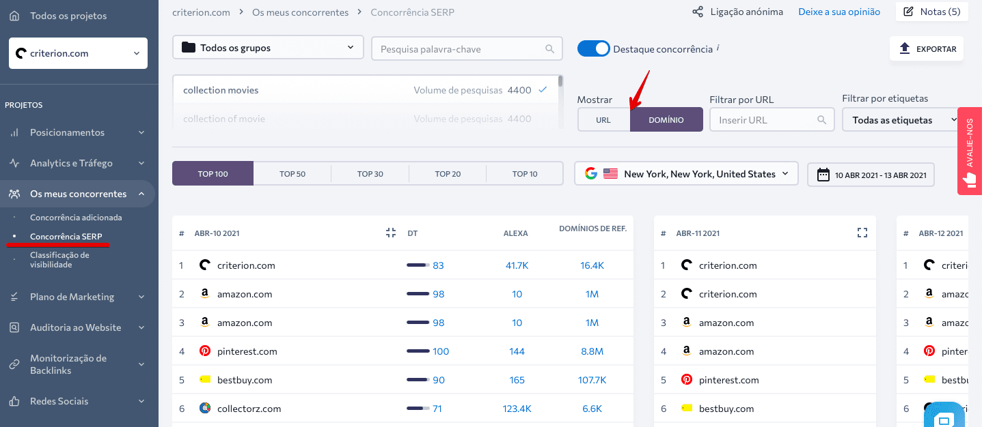The width and height of the screenshot is (982, 427).
Task: Open the Notas (5) button
Action: point(931,12)
